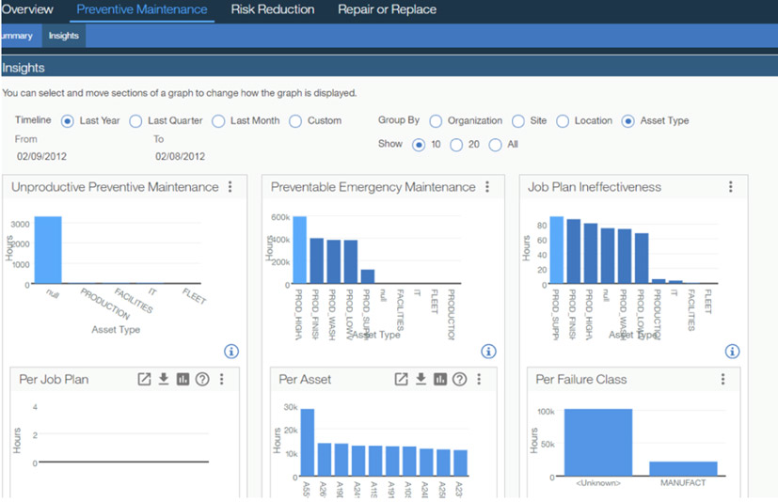The image size is (778, 502).
Task: Switch to the Risk Reduction tab
Action: click(272, 10)
